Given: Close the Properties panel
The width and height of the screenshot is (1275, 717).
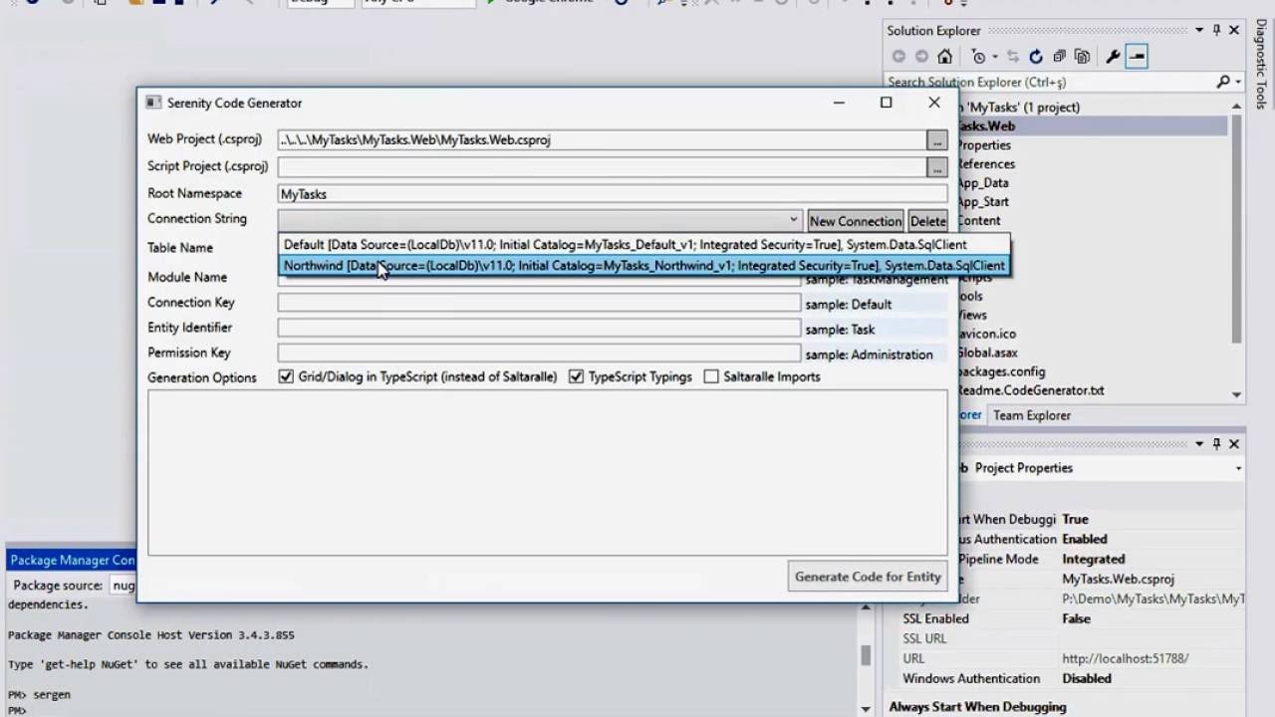Looking at the screenshot, I should pyautogui.click(x=1234, y=444).
